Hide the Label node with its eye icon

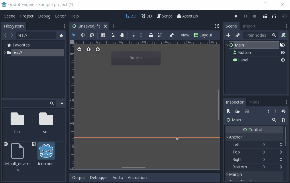coord(283,60)
